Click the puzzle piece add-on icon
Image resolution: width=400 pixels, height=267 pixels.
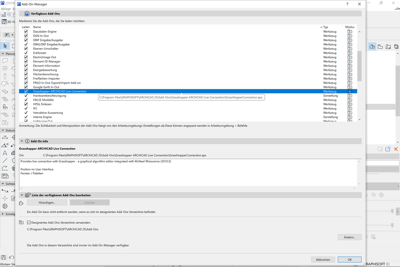pyautogui.click(x=21, y=203)
